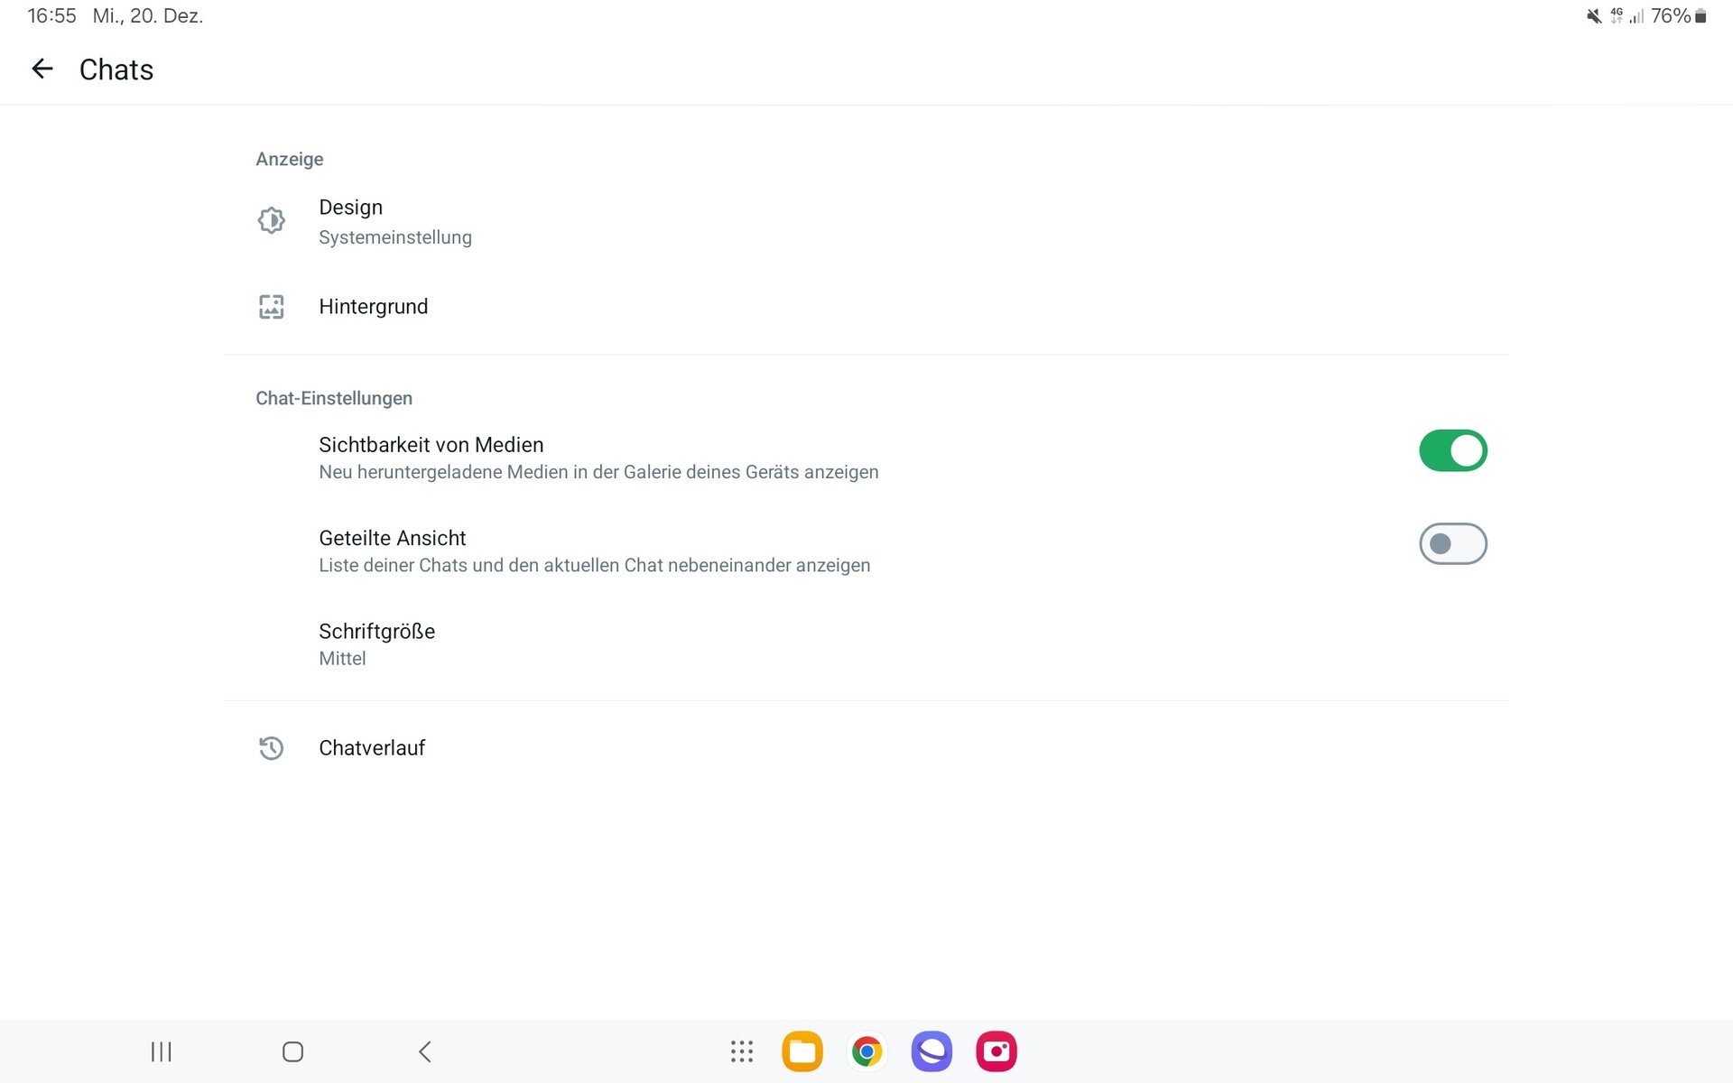Tap the recent apps navigation button
The height and width of the screenshot is (1083, 1733).
coord(161,1051)
